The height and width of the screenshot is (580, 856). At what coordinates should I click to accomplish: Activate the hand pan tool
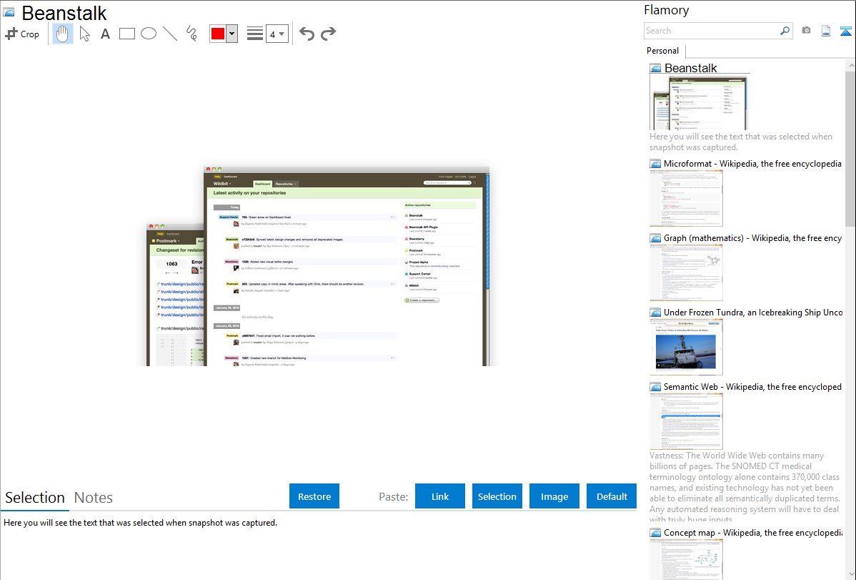[x=62, y=34]
